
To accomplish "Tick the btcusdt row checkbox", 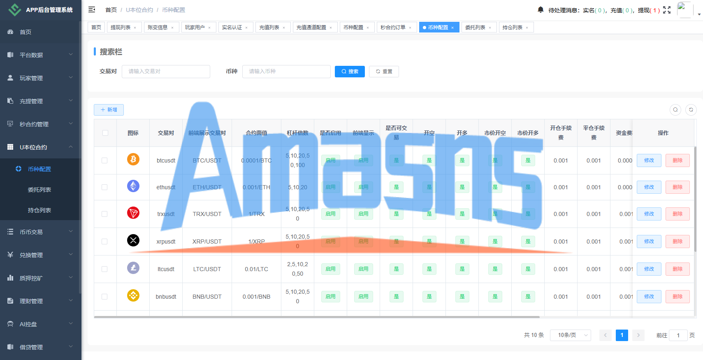I will pos(104,160).
